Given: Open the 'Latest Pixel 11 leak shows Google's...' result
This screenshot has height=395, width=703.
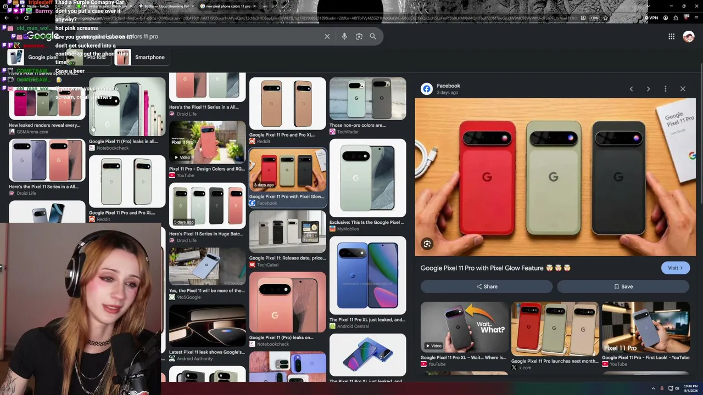Looking at the screenshot, I should tap(207, 333).
